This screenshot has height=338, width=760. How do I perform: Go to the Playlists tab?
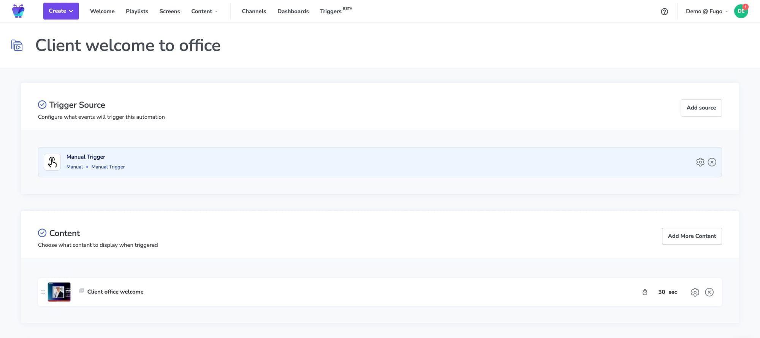[x=137, y=11]
